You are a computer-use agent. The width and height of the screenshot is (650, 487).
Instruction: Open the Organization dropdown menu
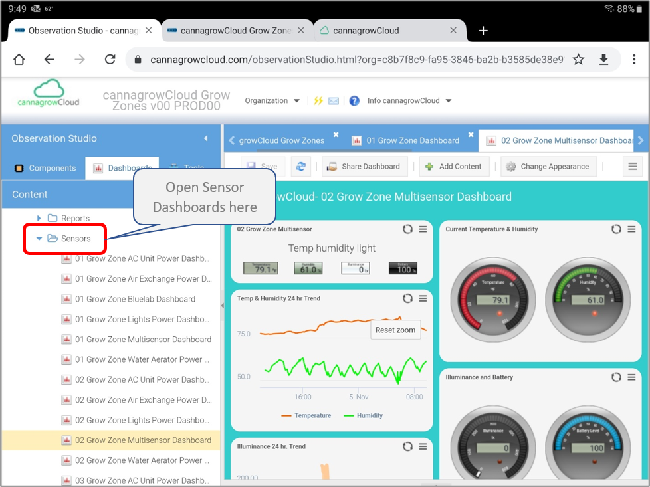click(x=272, y=101)
